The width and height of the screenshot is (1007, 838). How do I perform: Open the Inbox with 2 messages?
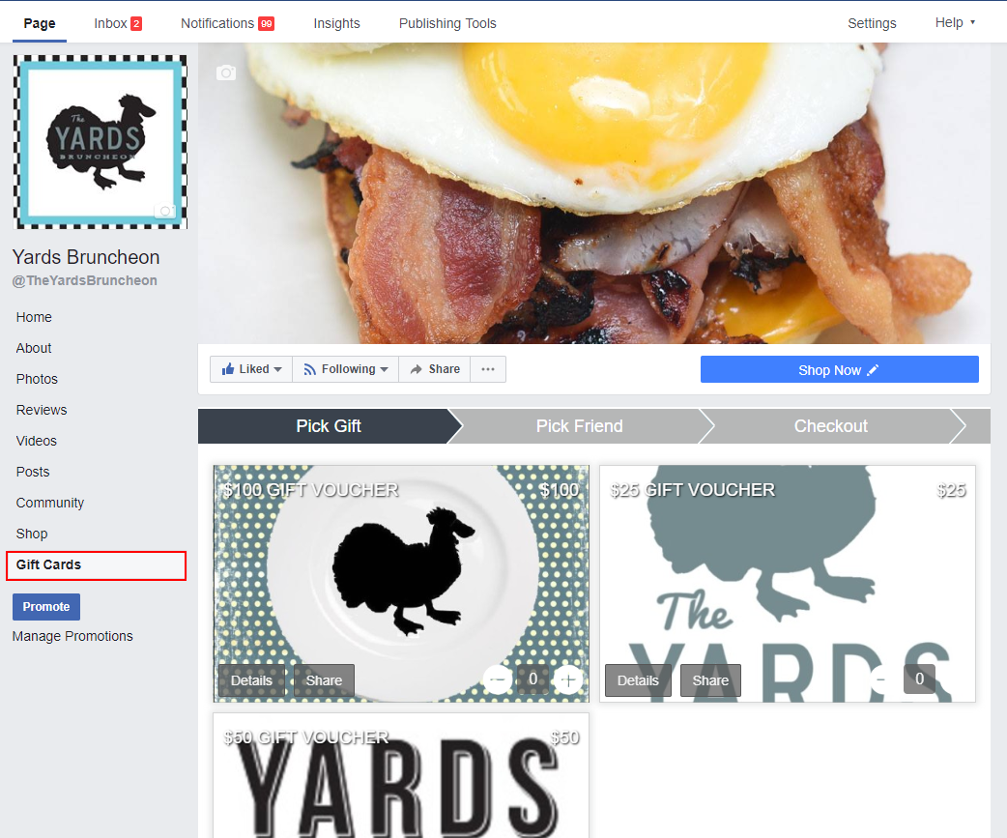(117, 23)
